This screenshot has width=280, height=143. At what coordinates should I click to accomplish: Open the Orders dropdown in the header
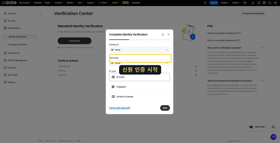click(x=236, y=3)
